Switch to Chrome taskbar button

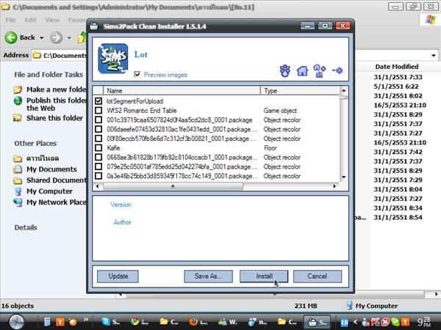pyautogui.click(x=140, y=322)
